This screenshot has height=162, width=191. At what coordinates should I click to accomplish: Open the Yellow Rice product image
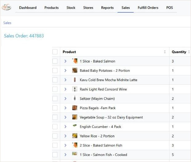click(x=75, y=136)
